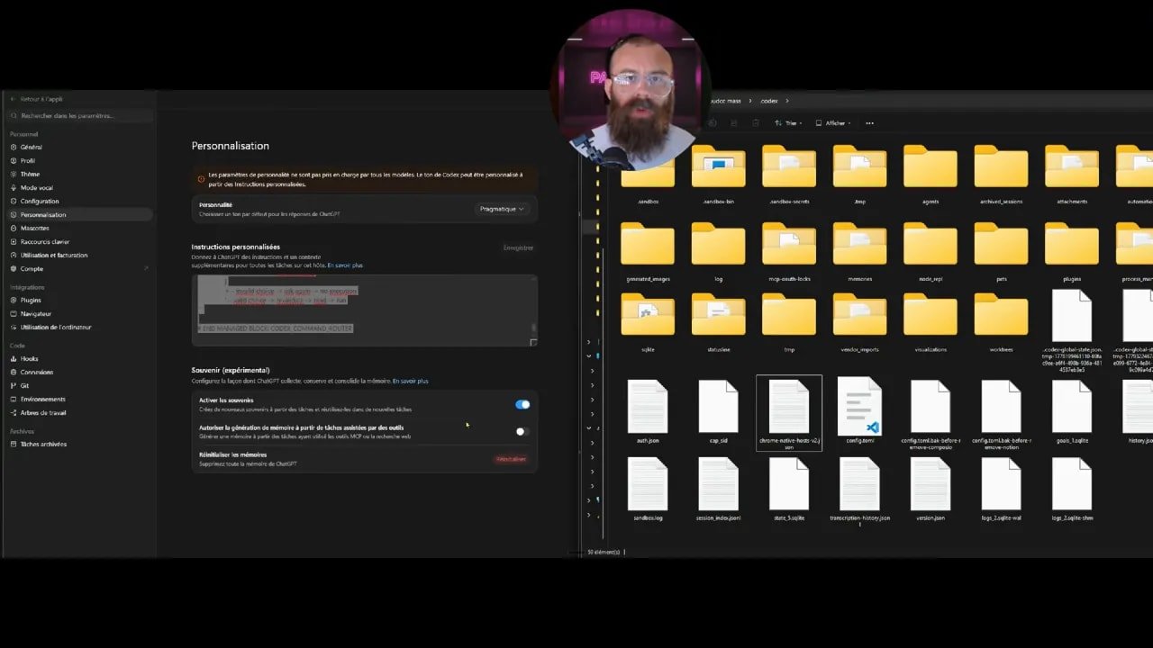
Task: Click Retour à l'appli back arrow
Action: [x=14, y=99]
